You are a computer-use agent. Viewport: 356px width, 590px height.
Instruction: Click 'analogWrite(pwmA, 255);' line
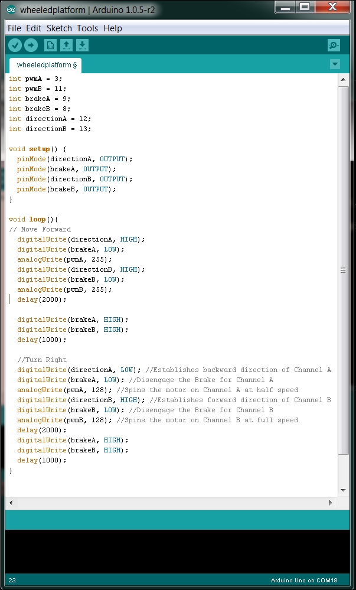click(64, 259)
